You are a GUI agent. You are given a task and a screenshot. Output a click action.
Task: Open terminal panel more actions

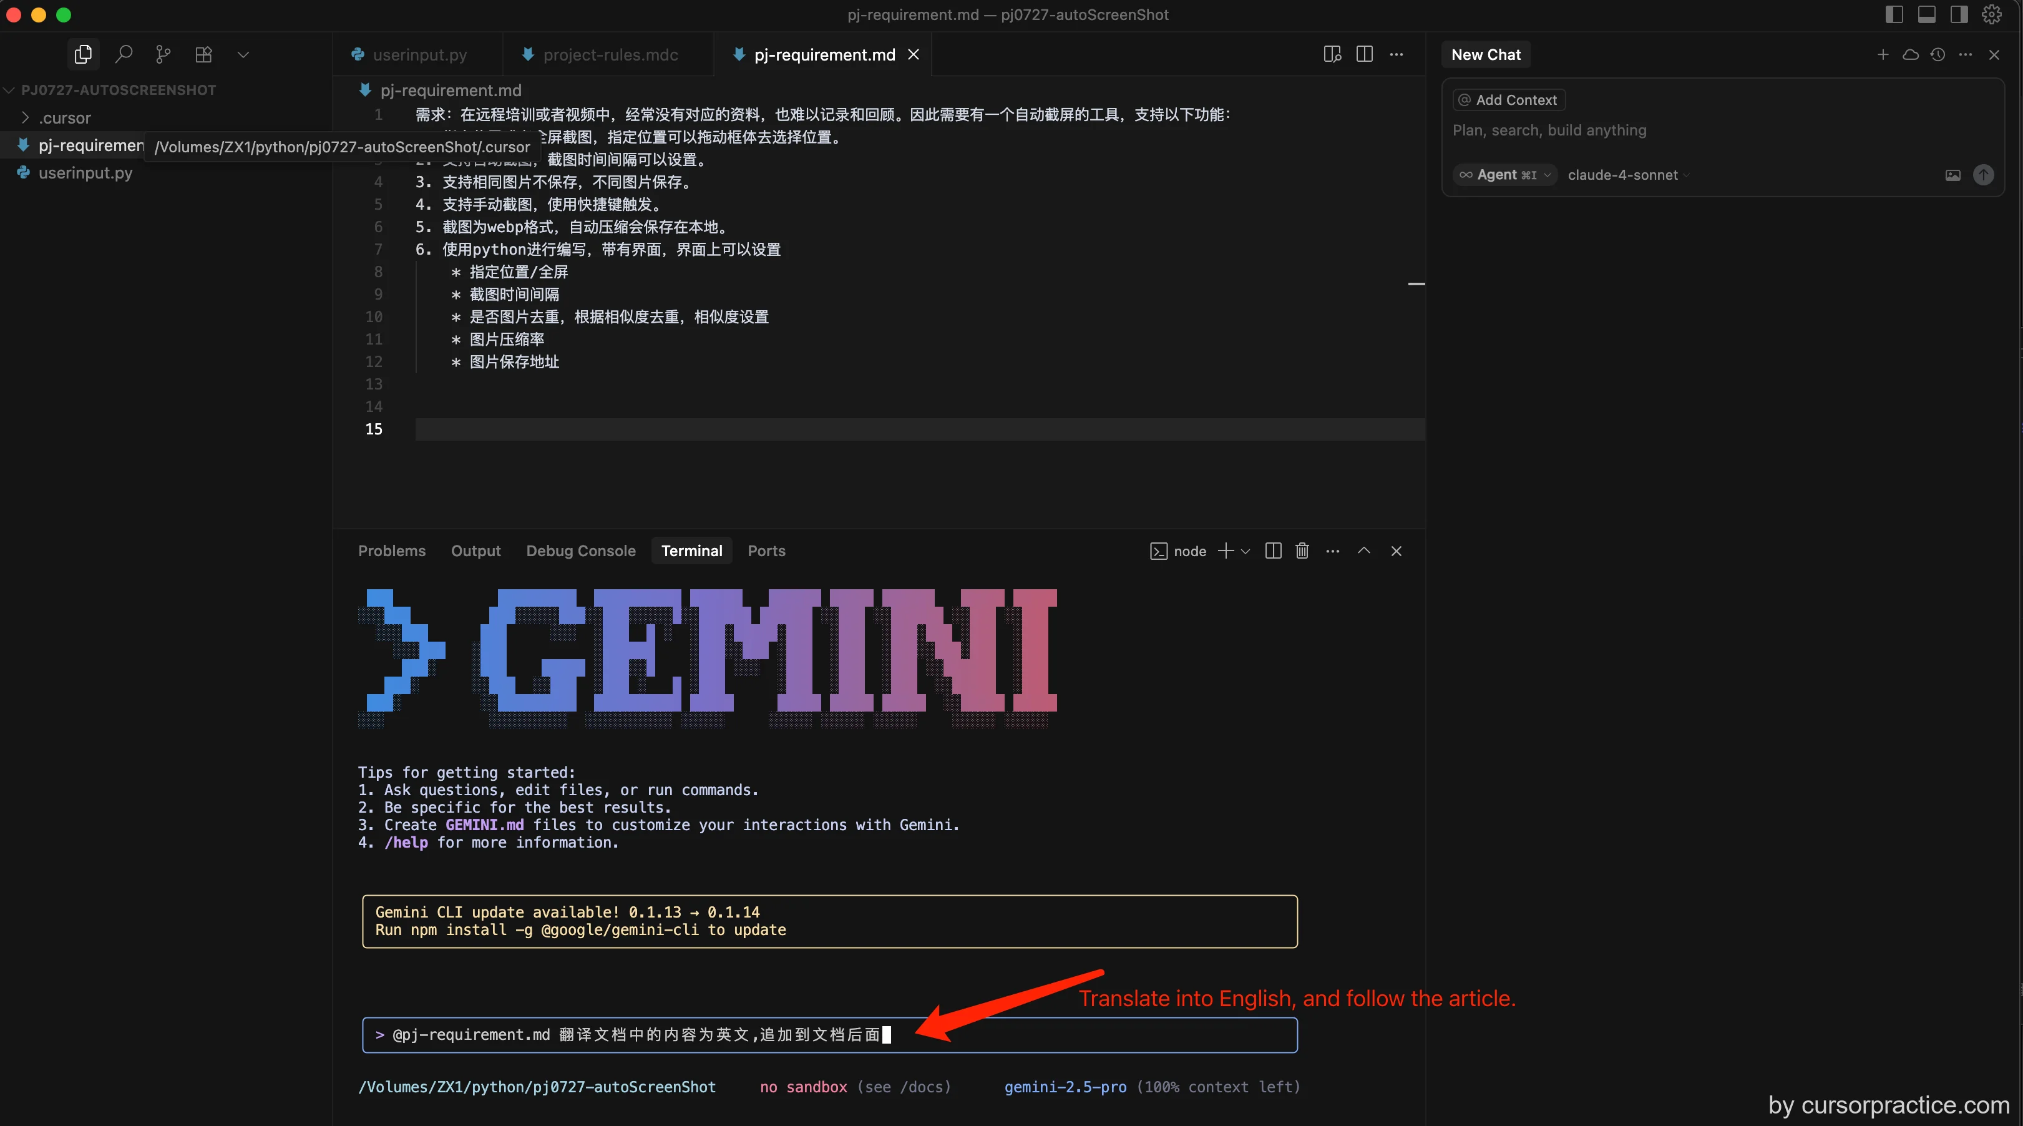click(1333, 551)
